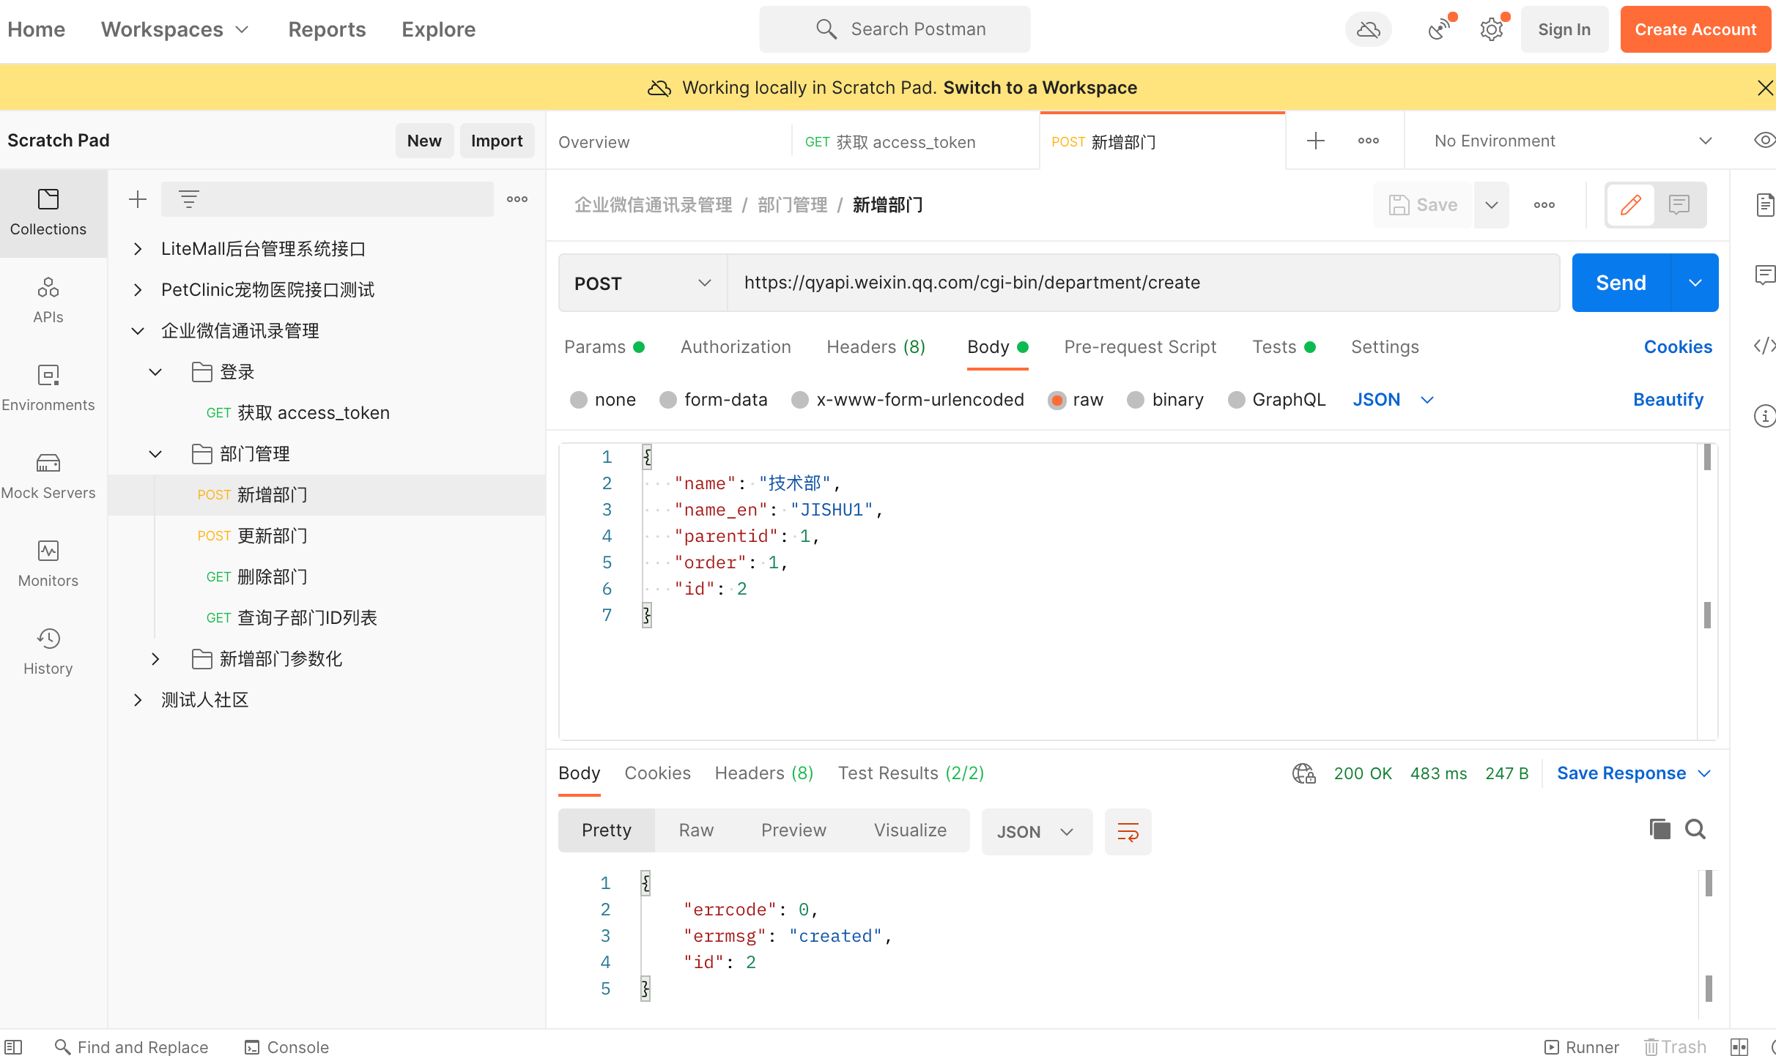Change raw body format from JSON

point(1393,400)
